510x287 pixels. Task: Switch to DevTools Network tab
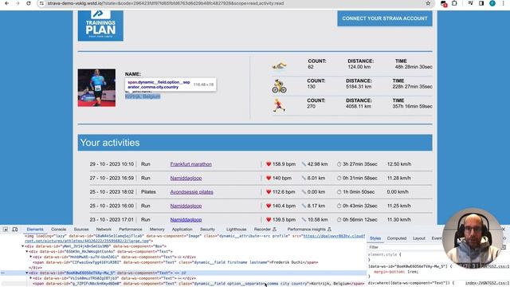click(x=104, y=230)
